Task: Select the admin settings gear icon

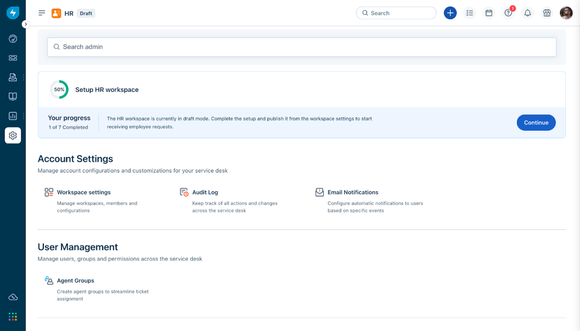Action: [13, 135]
